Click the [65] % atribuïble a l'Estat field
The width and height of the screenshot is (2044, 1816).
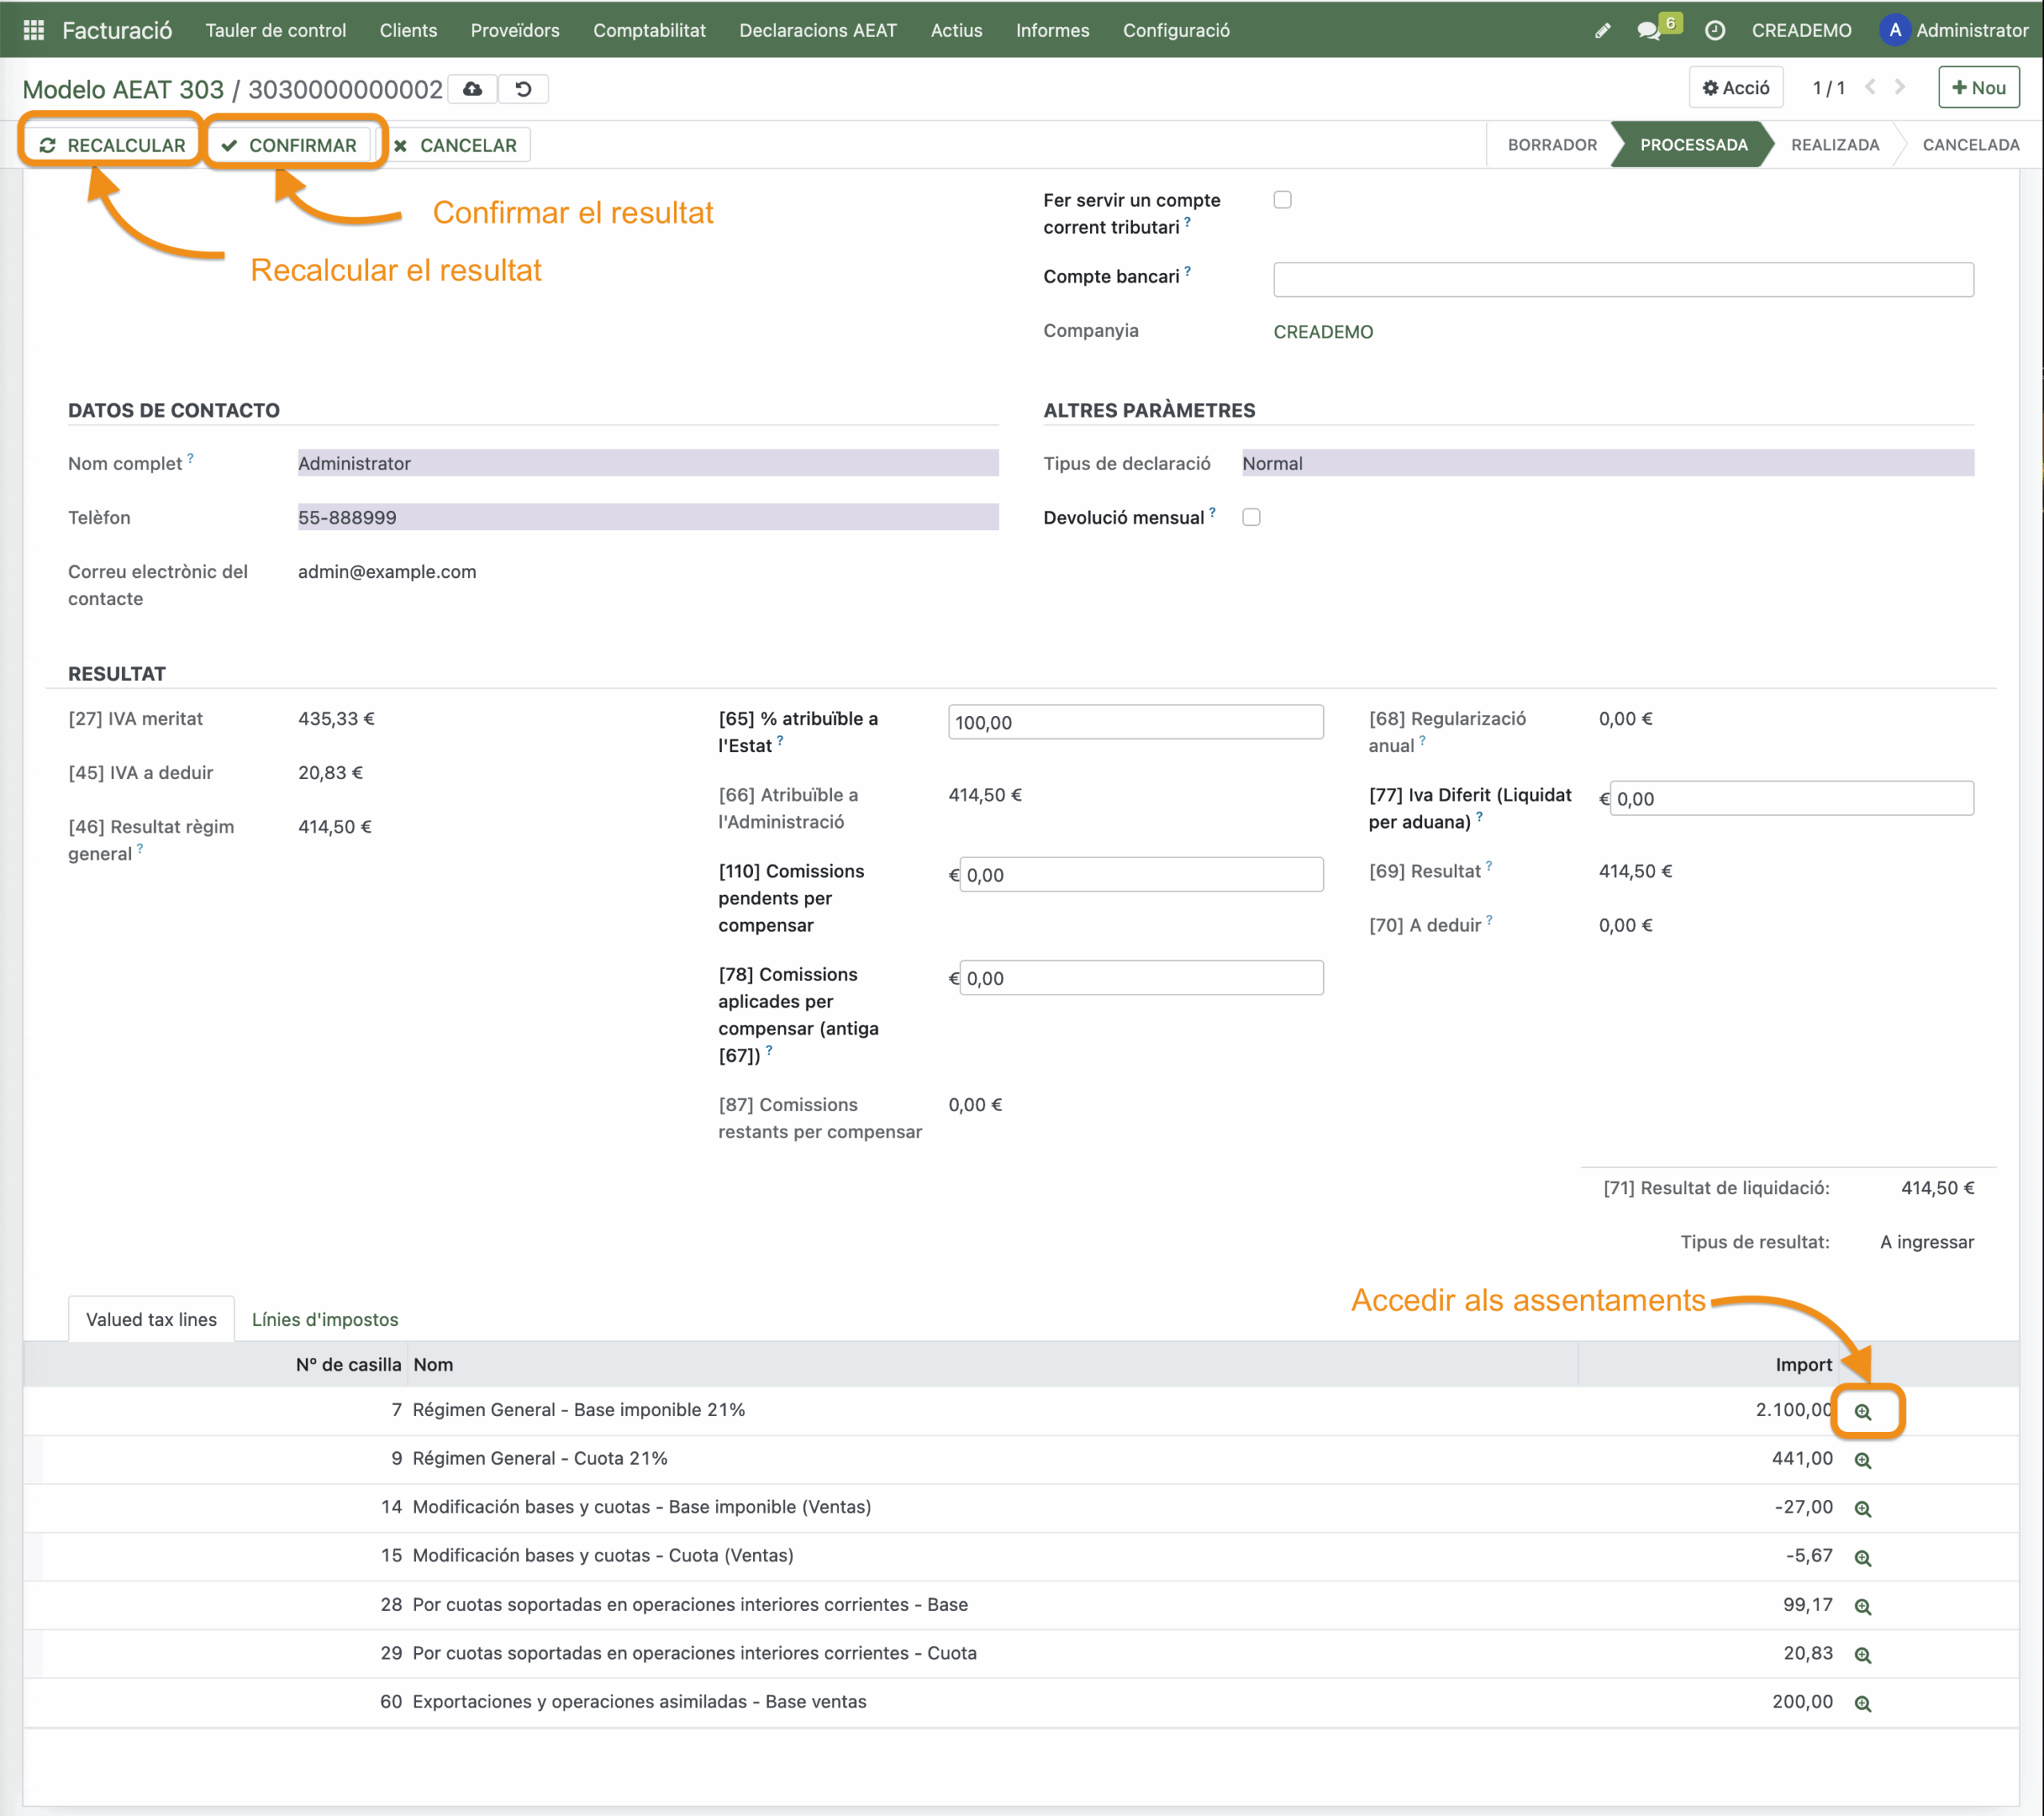tap(1135, 722)
